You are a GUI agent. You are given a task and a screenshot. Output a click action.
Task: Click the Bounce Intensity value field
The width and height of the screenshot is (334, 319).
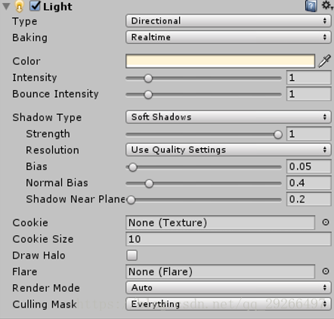(308, 94)
